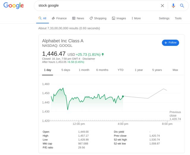Open the Disclaimer link
This screenshot has width=190, height=155.
[89, 59]
